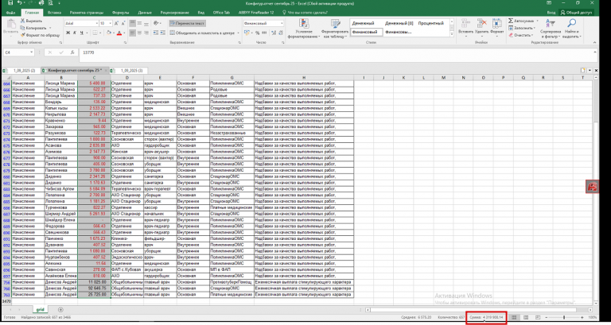Add a new sheet next to grid
Screen dimensions: 611x325
tap(60, 310)
